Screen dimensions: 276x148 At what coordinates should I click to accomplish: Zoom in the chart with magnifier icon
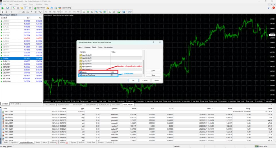(97, 12)
